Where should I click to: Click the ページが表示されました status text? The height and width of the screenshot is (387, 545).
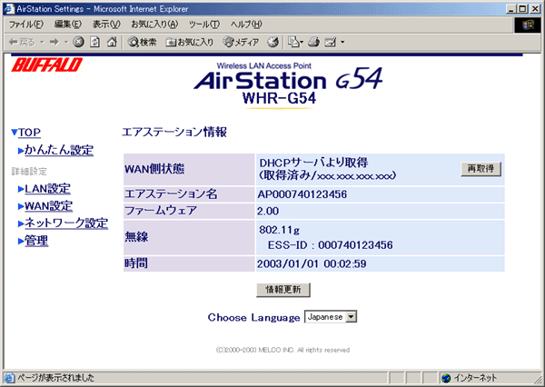tap(55, 378)
